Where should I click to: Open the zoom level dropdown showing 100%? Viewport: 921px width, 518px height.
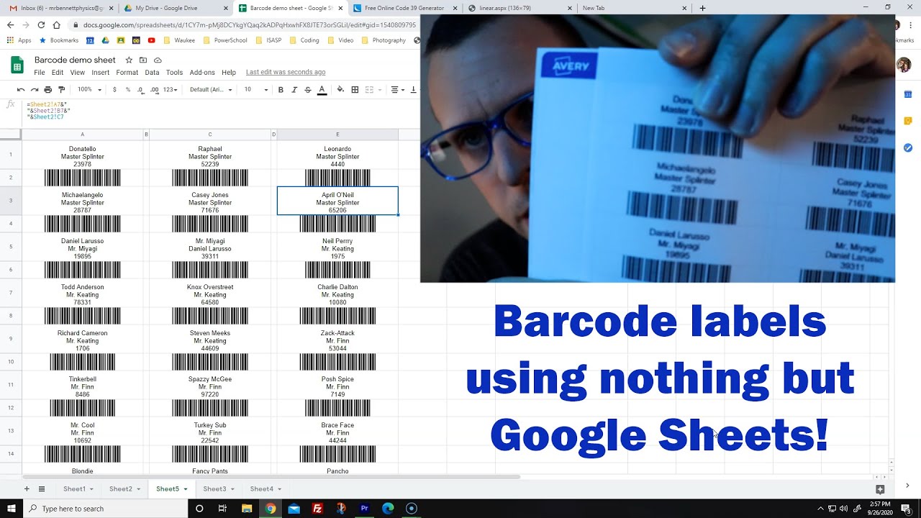[x=89, y=90]
